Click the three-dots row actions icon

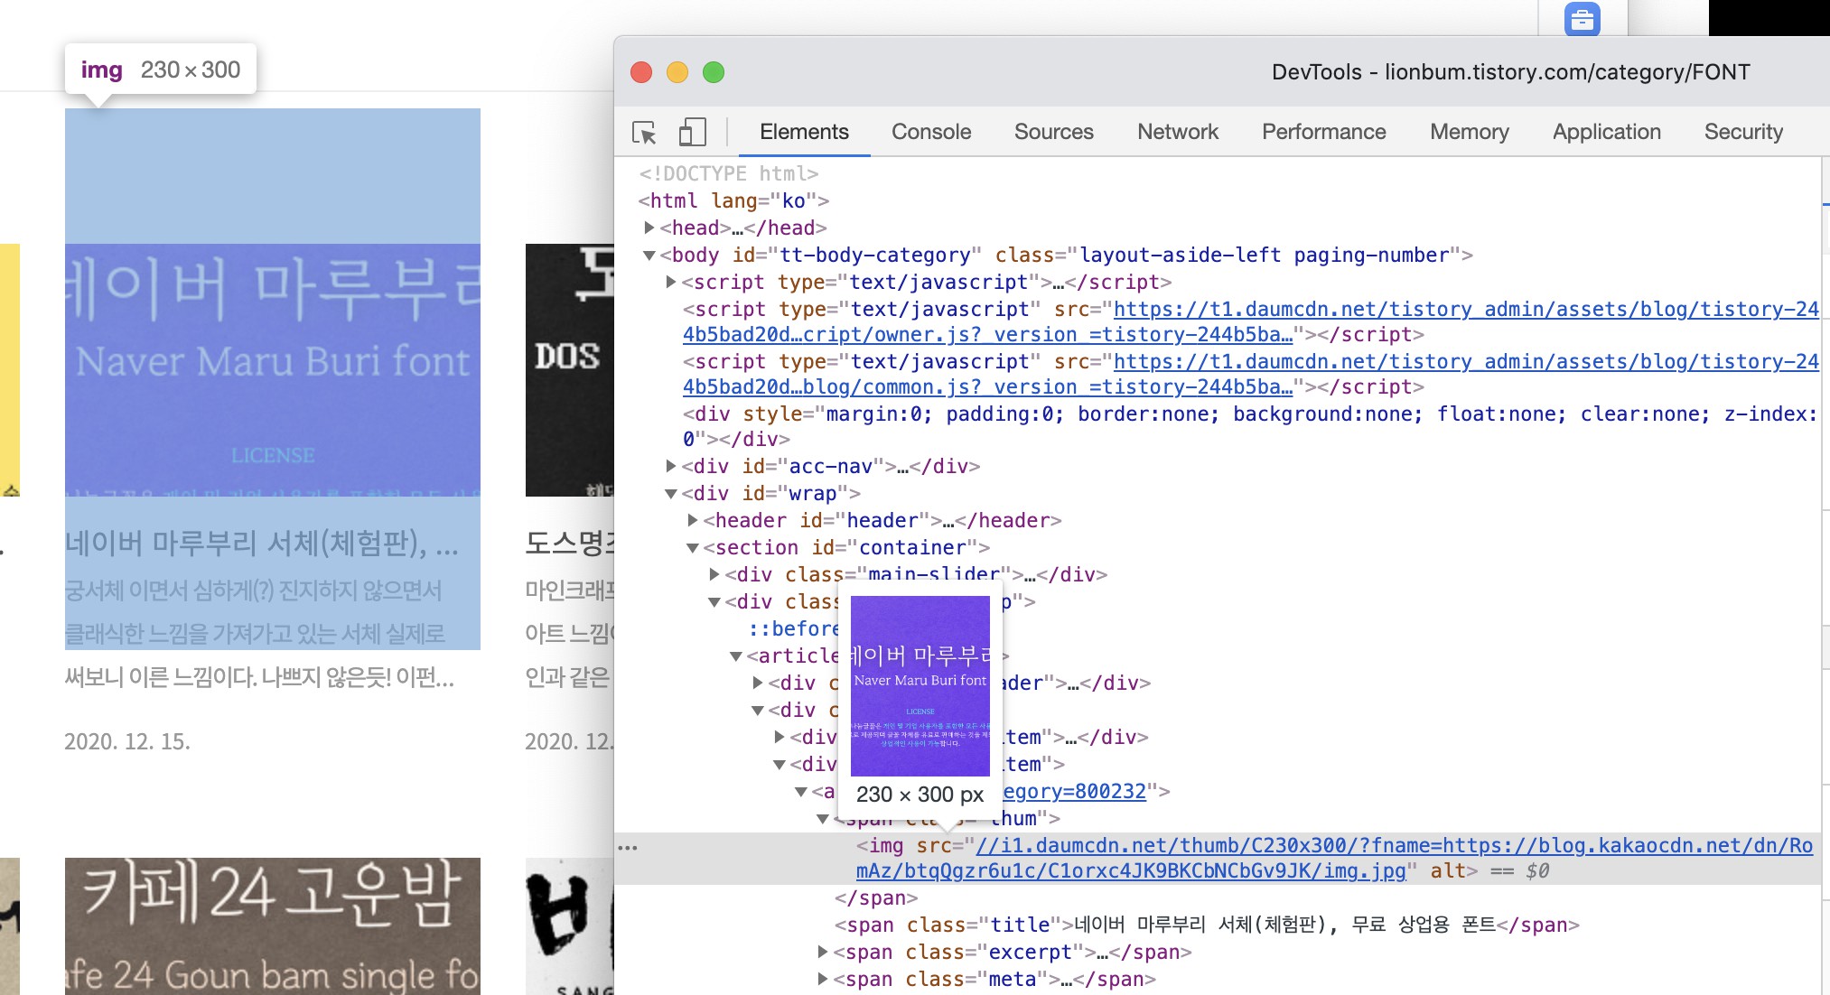coord(627,848)
